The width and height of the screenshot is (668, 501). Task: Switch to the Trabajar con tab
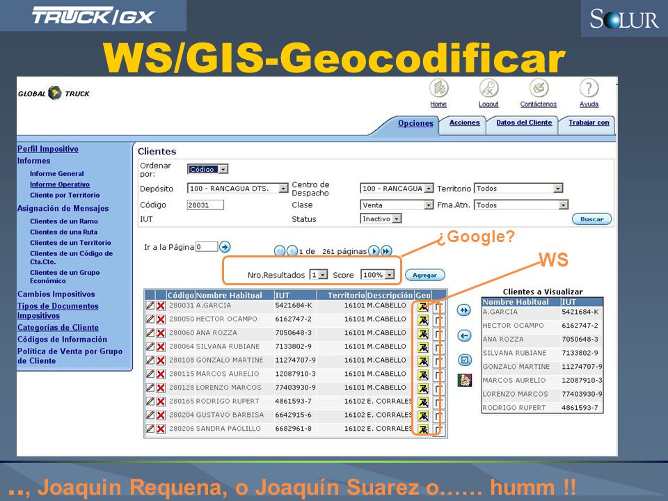[589, 122]
